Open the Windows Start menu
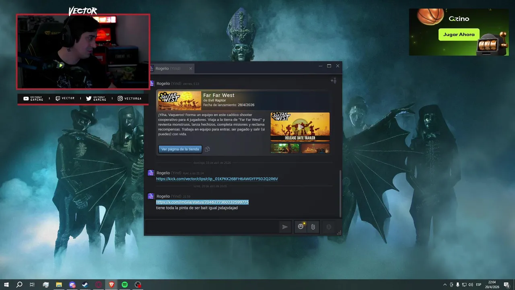 click(x=6, y=285)
